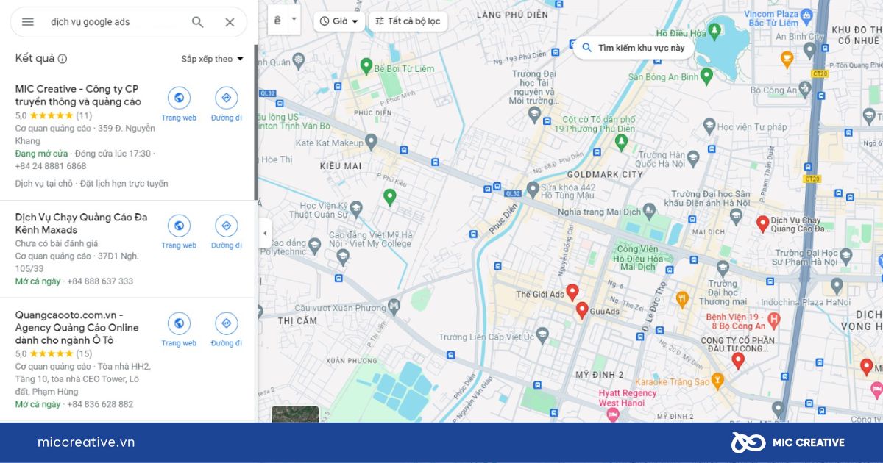
Task: Select the red pin for 'GuuAds'
Action: click(x=582, y=310)
